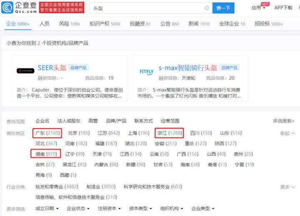Switch to the 人员 tab

pos(44,24)
